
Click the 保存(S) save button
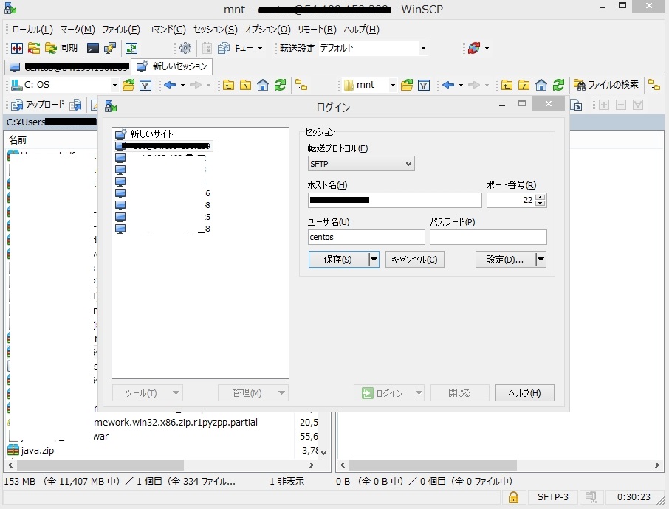(x=339, y=259)
